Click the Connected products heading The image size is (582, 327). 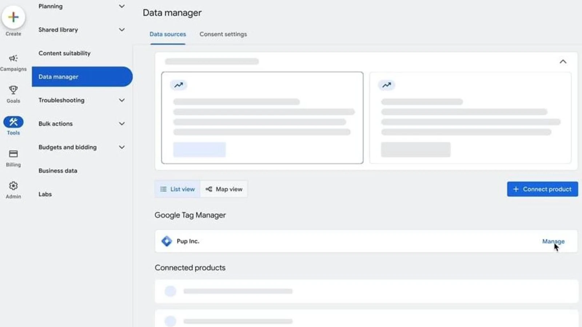click(x=190, y=268)
